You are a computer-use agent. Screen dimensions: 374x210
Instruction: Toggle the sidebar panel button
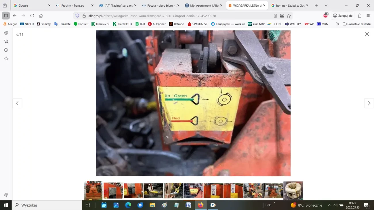[6, 16]
